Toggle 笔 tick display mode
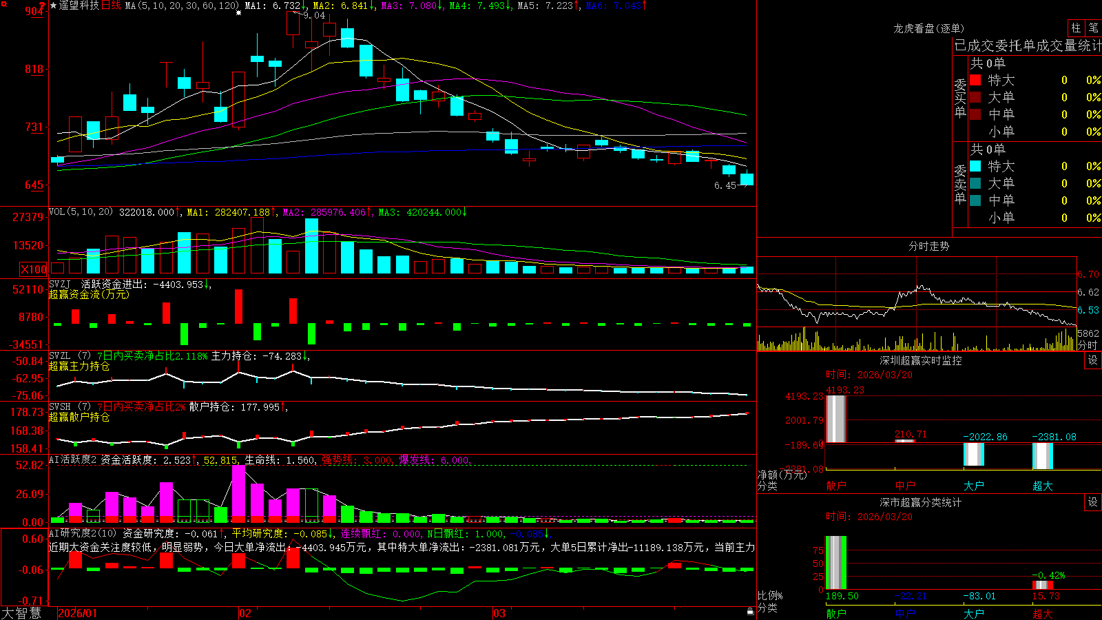 1093,28
